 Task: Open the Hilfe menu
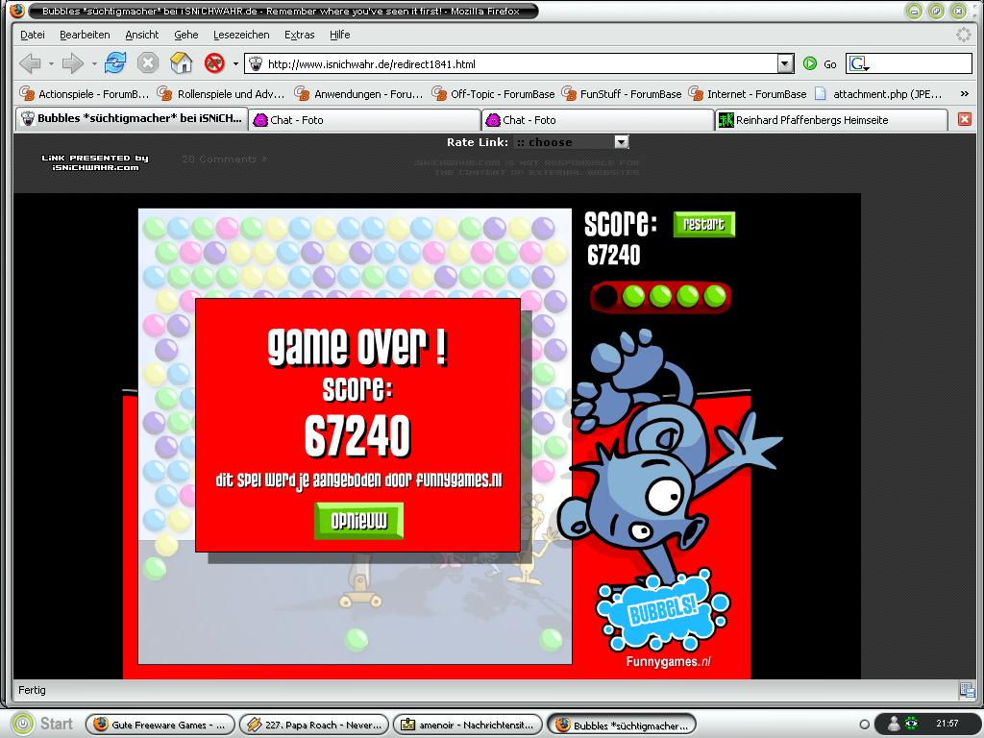click(x=340, y=35)
